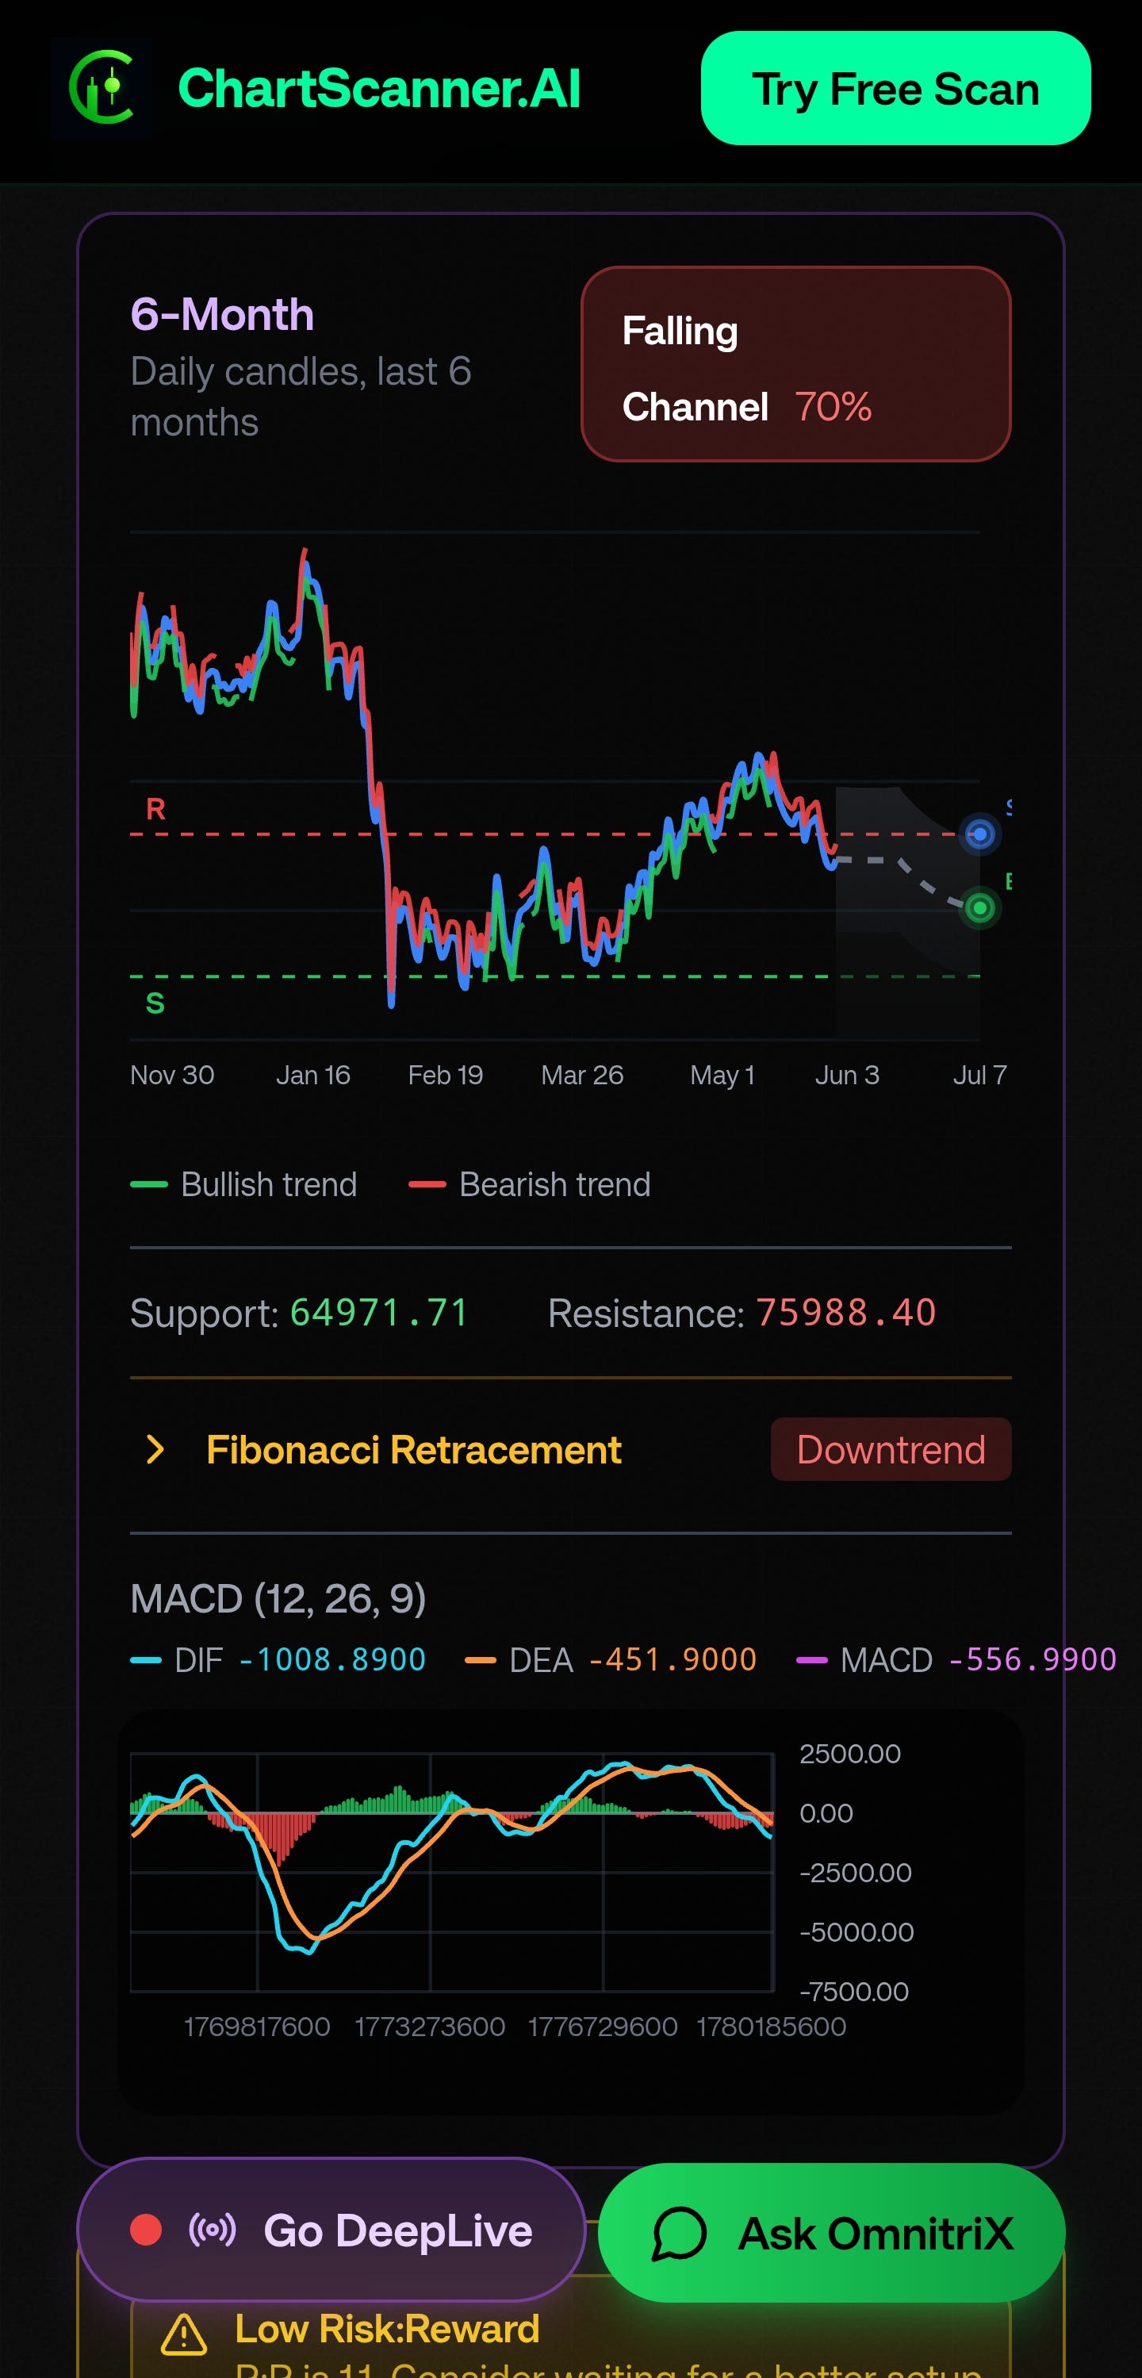Image resolution: width=1142 pixels, height=2378 pixels.
Task: Select the 1769817600 timestamp label
Action: 257,2027
